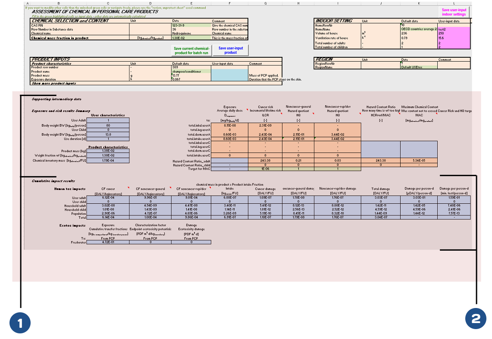Click Save current chemical-product for batch run
492x339 pixels.
pos(191,50)
